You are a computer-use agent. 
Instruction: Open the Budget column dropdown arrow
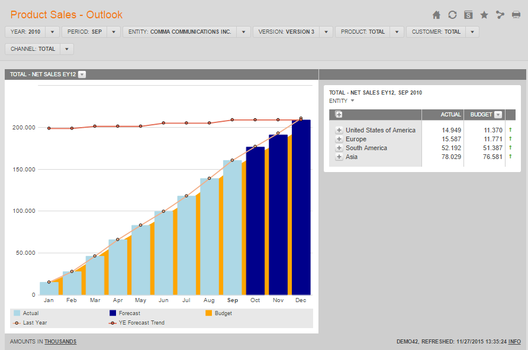pos(498,115)
